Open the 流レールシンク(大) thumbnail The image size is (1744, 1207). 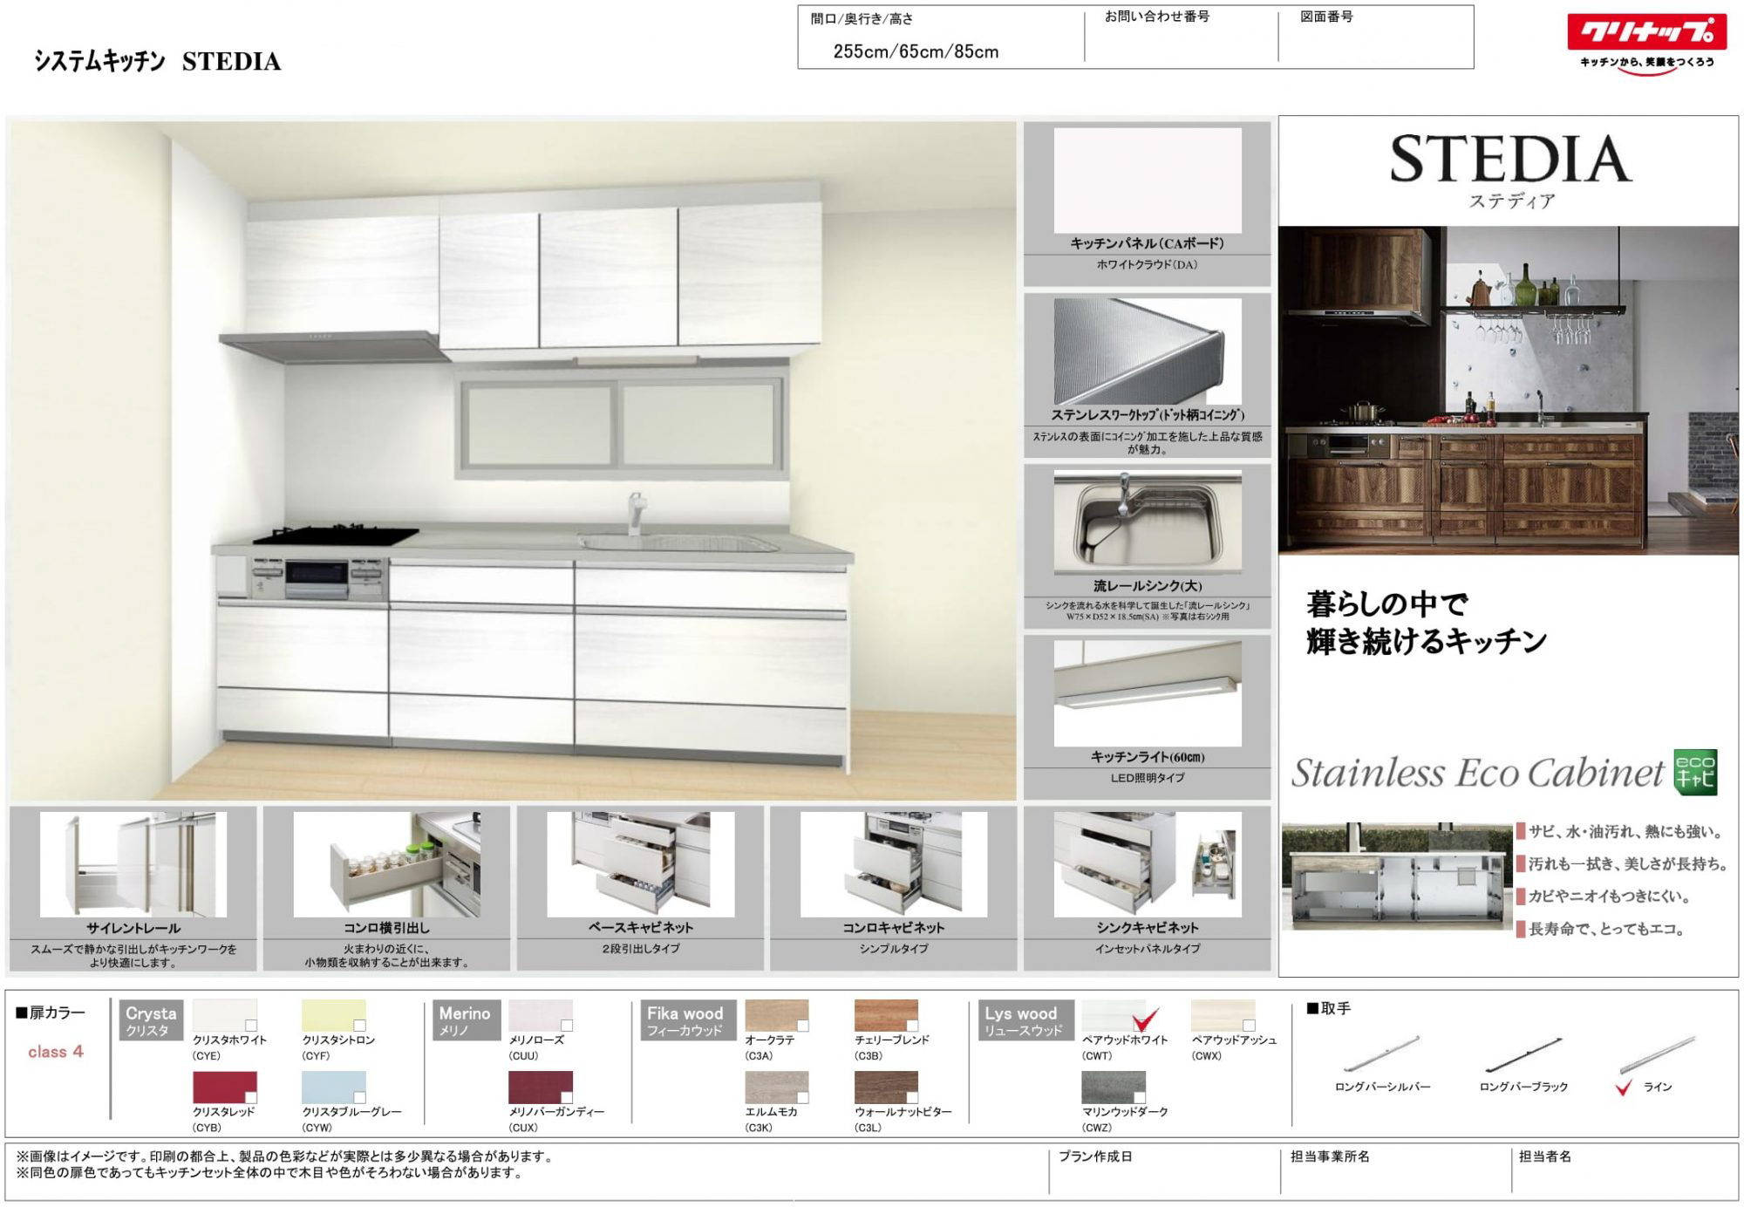[x=1148, y=522]
